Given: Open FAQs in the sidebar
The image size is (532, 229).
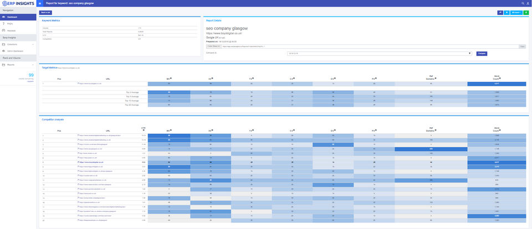Looking at the screenshot, I should pyautogui.click(x=18, y=24).
